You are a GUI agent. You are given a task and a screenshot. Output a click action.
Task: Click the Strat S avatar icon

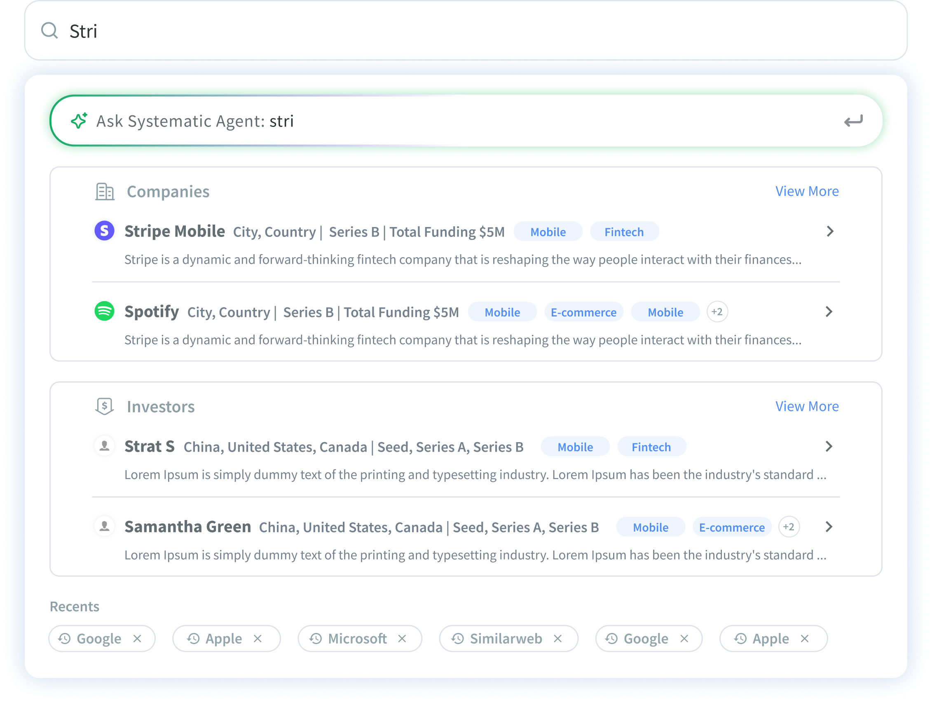tap(105, 446)
